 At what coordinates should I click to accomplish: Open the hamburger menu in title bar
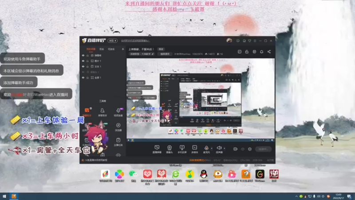click(x=255, y=41)
